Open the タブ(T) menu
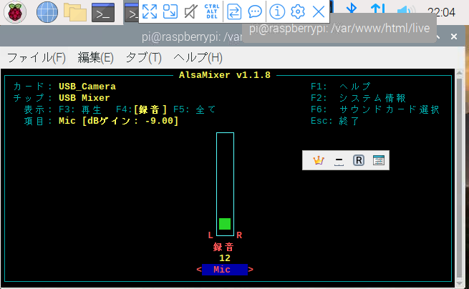The image size is (469, 289). 144,57
